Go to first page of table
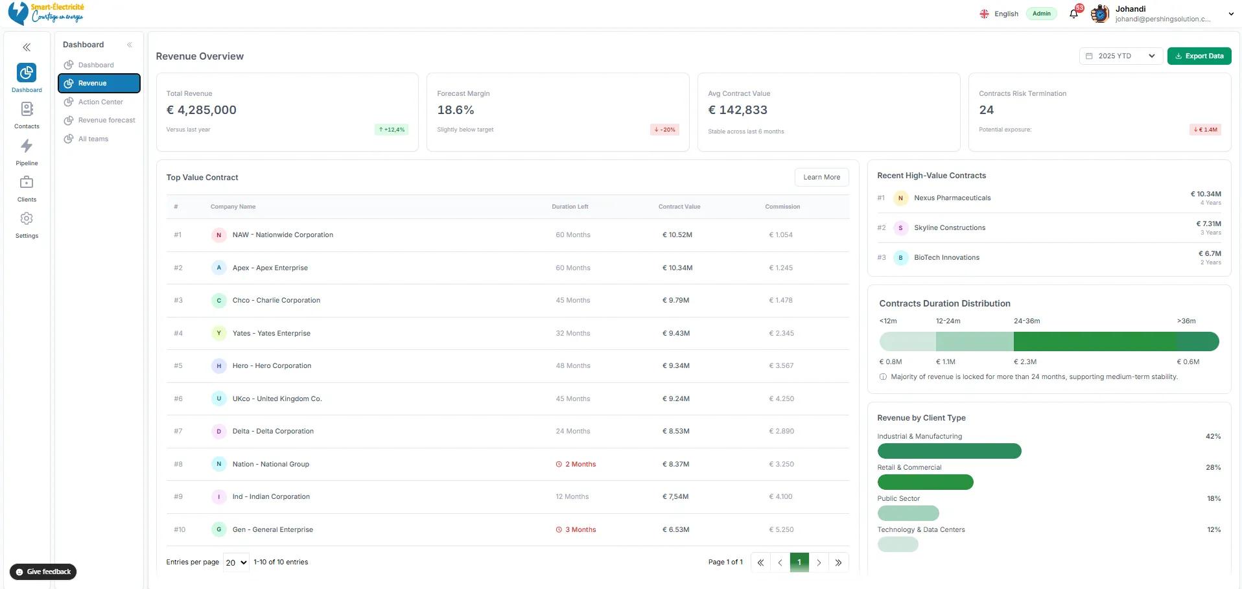Screen dimensions: 1242x589 760,562
